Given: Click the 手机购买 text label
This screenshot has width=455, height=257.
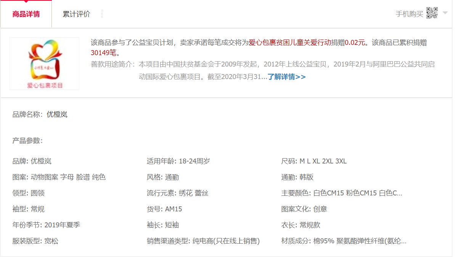Looking at the screenshot, I should (x=409, y=14).
